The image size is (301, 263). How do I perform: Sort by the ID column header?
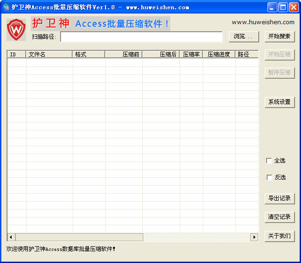[16, 54]
